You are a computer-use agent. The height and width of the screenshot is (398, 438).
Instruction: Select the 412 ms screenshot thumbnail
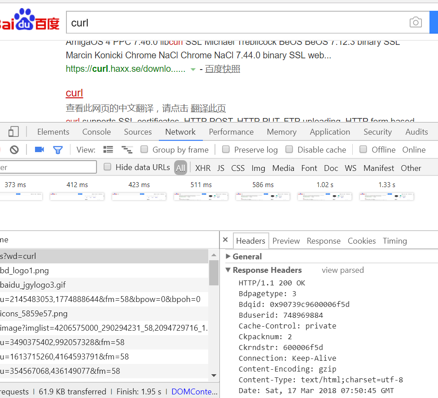click(77, 197)
